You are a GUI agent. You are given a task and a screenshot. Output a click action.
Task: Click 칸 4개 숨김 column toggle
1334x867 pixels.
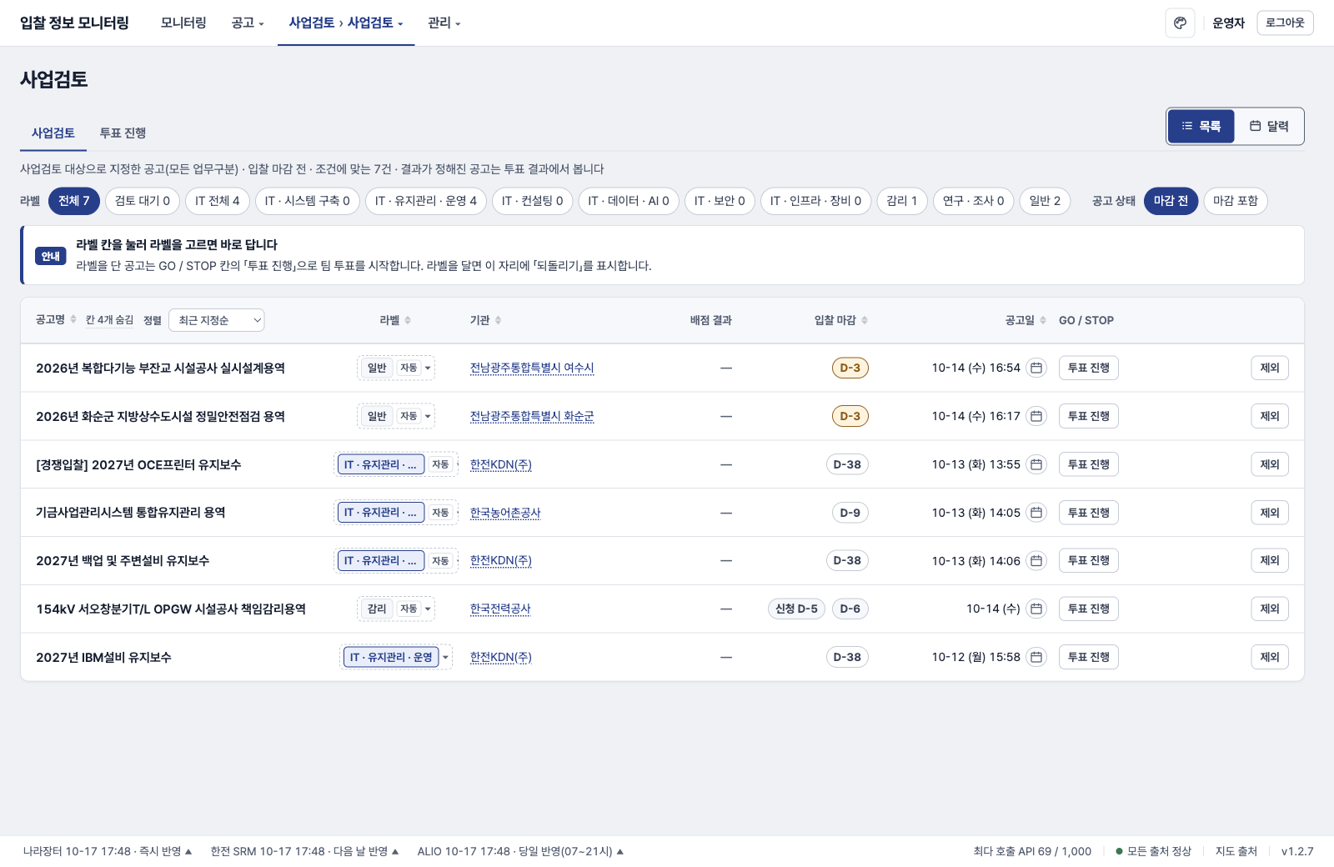tap(109, 320)
